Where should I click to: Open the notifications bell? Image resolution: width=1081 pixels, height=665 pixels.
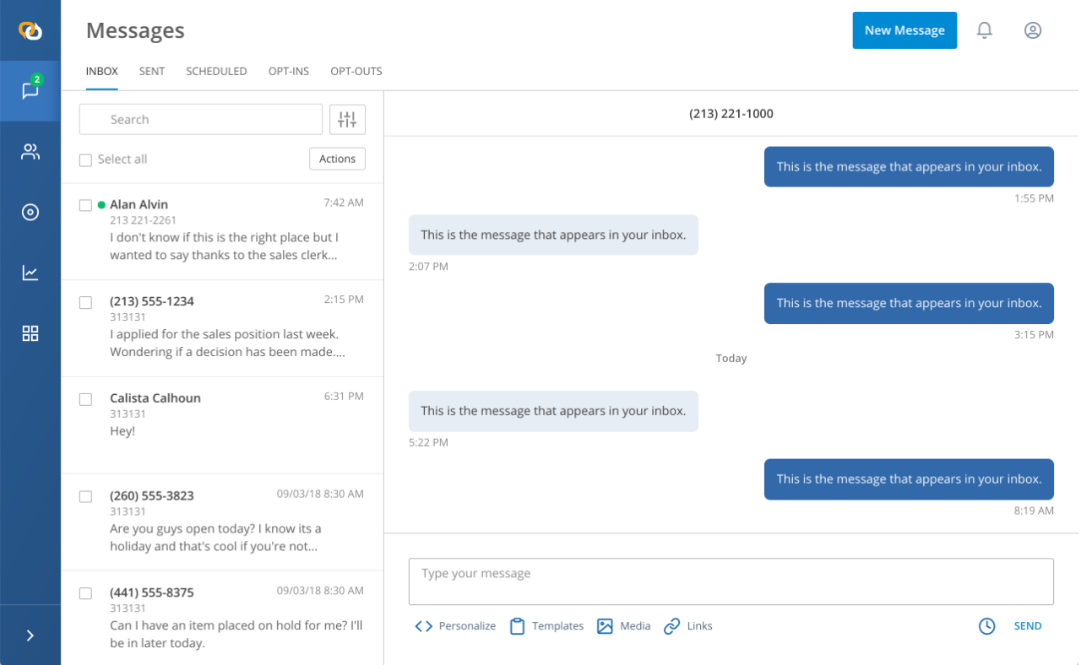[x=984, y=30]
